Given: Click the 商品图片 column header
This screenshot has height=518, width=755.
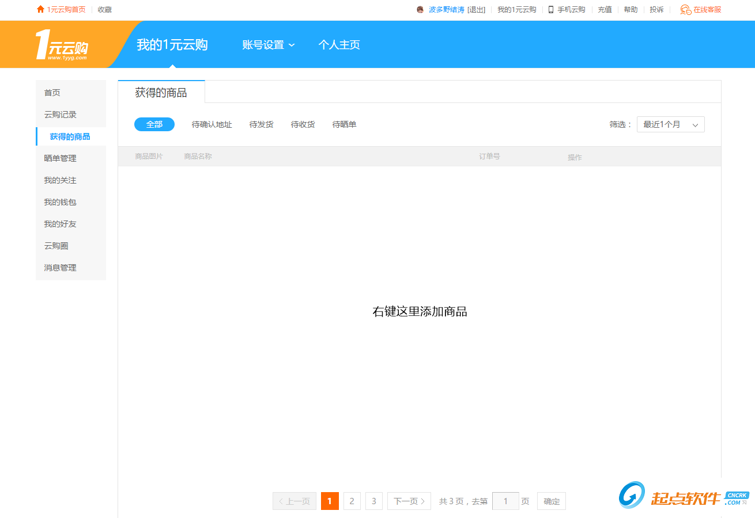Looking at the screenshot, I should 149,157.
